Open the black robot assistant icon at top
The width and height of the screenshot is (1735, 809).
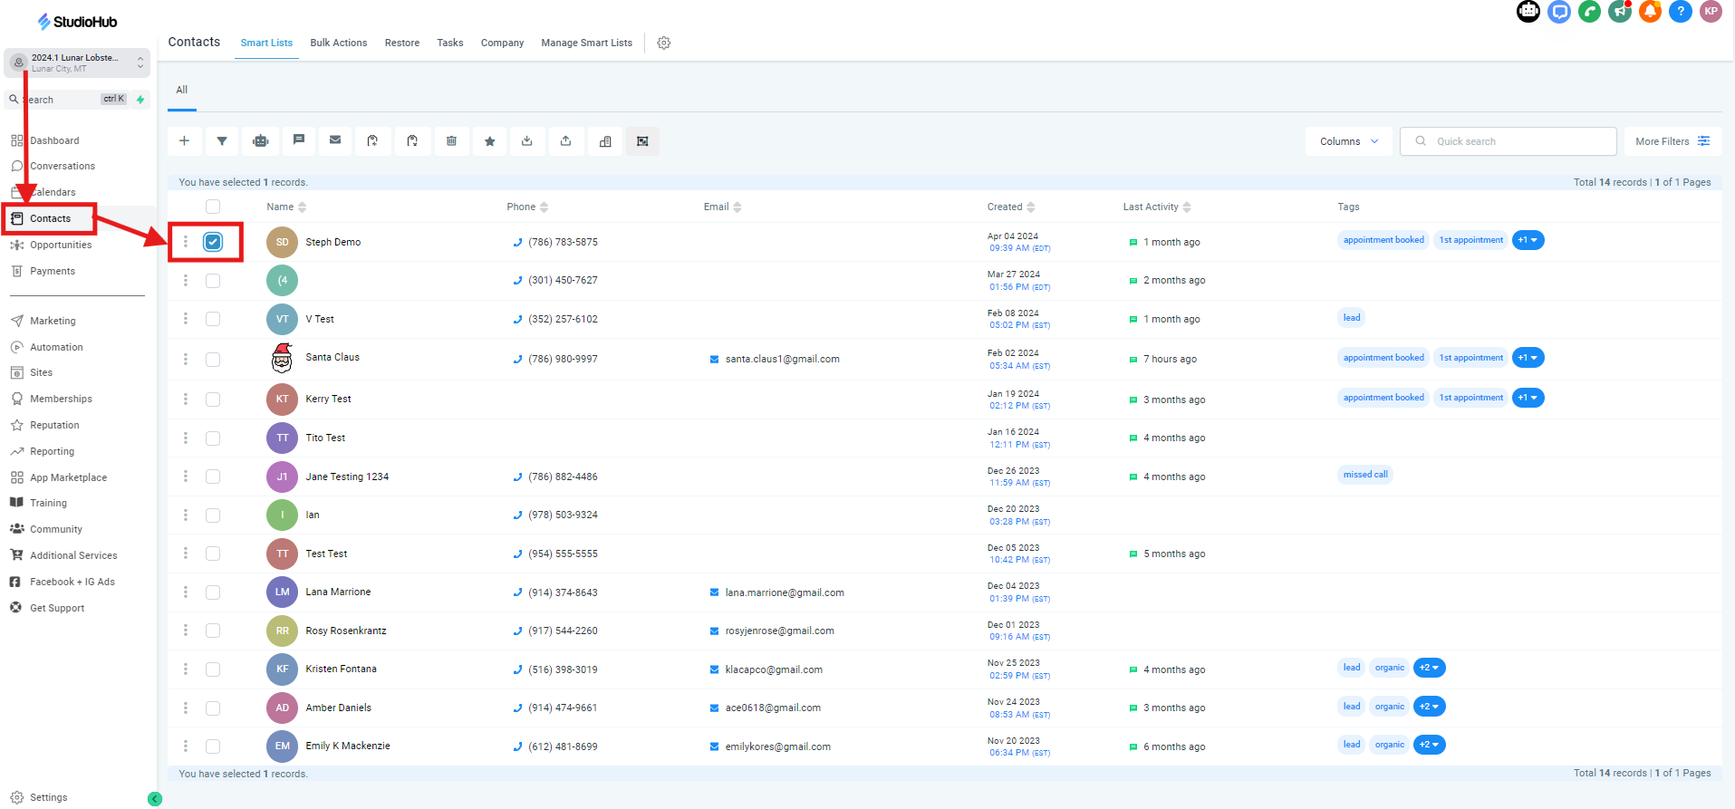pyautogui.click(x=1528, y=12)
